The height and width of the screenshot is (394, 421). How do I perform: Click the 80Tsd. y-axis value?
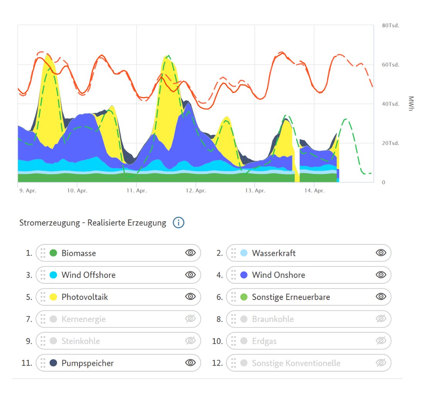[391, 25]
